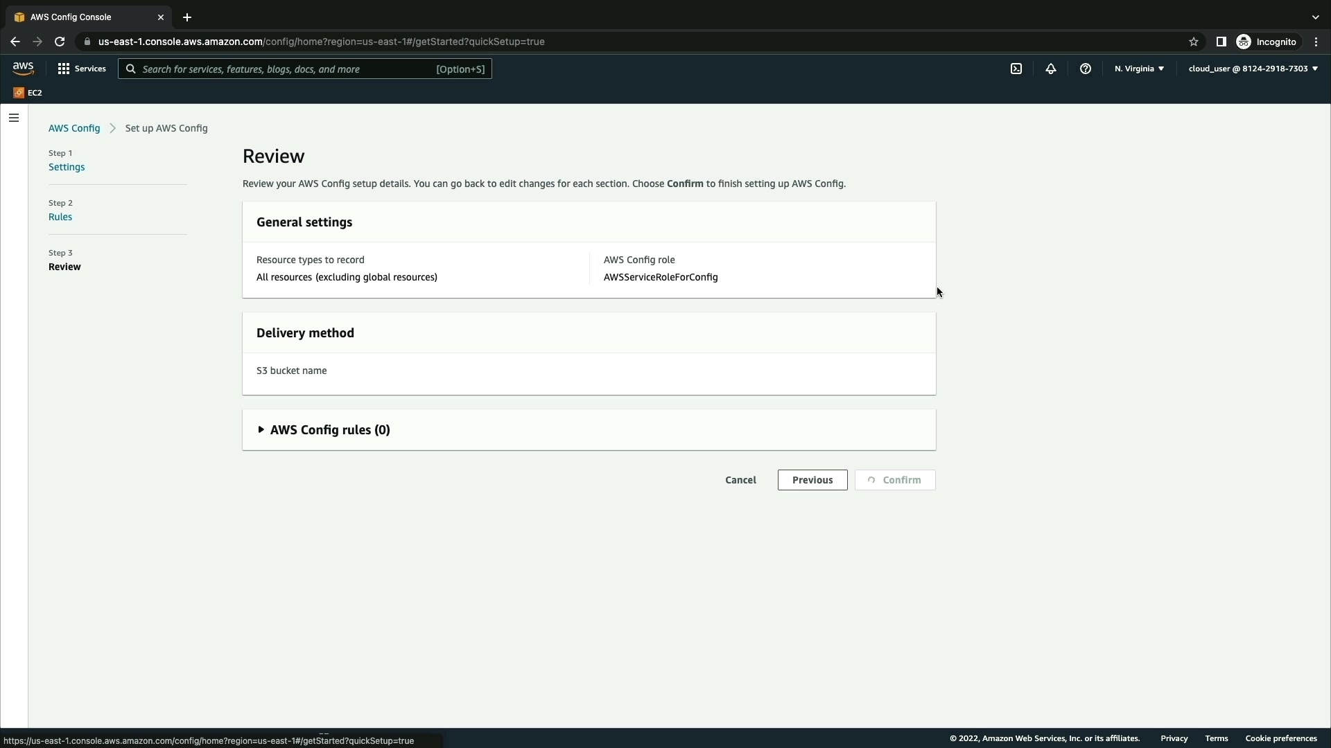The image size is (1331, 748).
Task: Go to Step 2 Rules
Action: (x=60, y=217)
